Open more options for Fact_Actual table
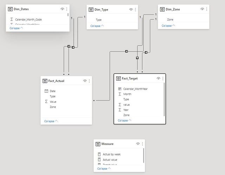225x175 pixels. click(90, 81)
